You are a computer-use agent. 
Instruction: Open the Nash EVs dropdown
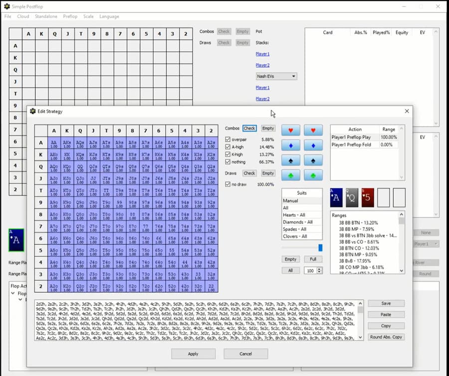tap(276, 76)
